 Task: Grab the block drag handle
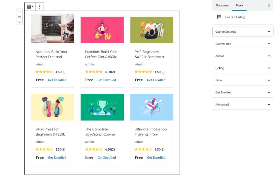click(x=19, y=17)
